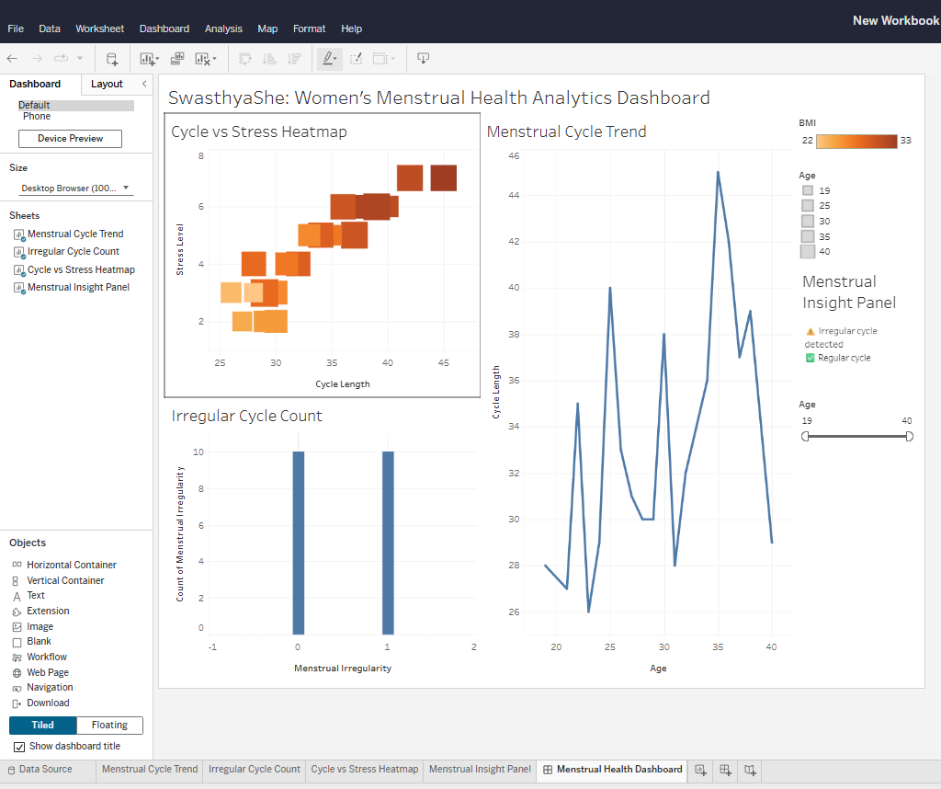Viewport: 941px width, 789px height.
Task: Click the Highlight pen icon
Action: [x=328, y=58]
